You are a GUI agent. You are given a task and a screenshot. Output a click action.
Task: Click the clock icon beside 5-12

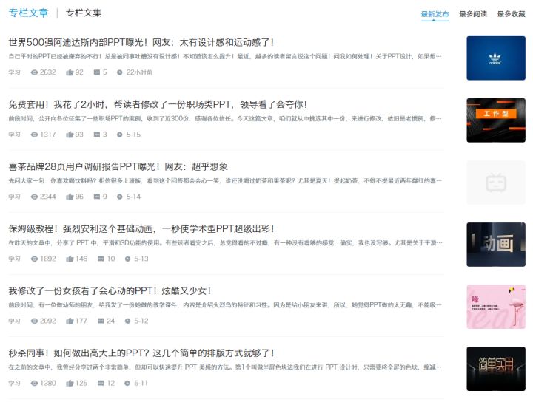pos(127,321)
